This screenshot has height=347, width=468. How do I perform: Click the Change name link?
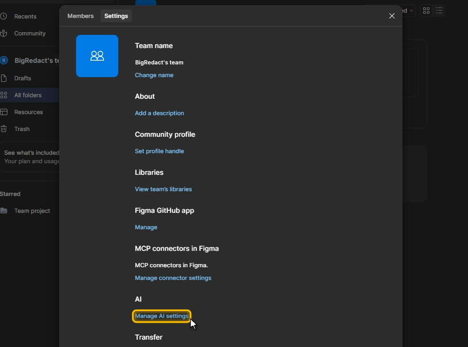click(154, 75)
